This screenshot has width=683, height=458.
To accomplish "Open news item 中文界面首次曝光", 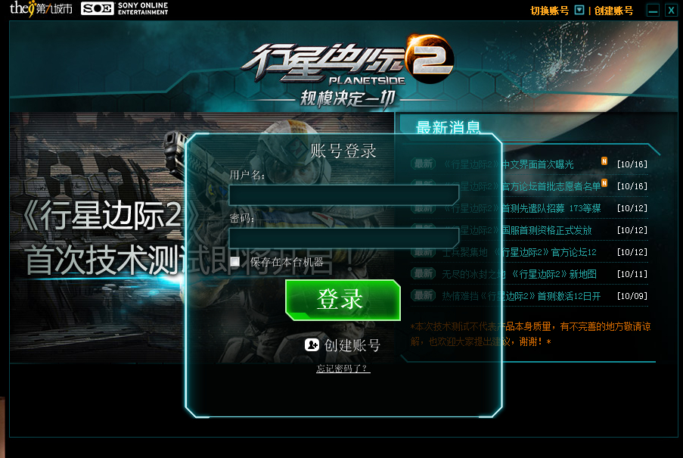I will [x=509, y=164].
